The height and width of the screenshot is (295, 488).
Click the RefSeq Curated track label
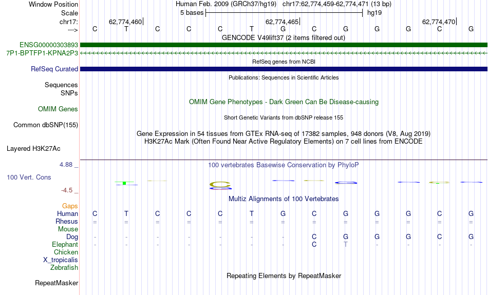pyautogui.click(x=54, y=69)
